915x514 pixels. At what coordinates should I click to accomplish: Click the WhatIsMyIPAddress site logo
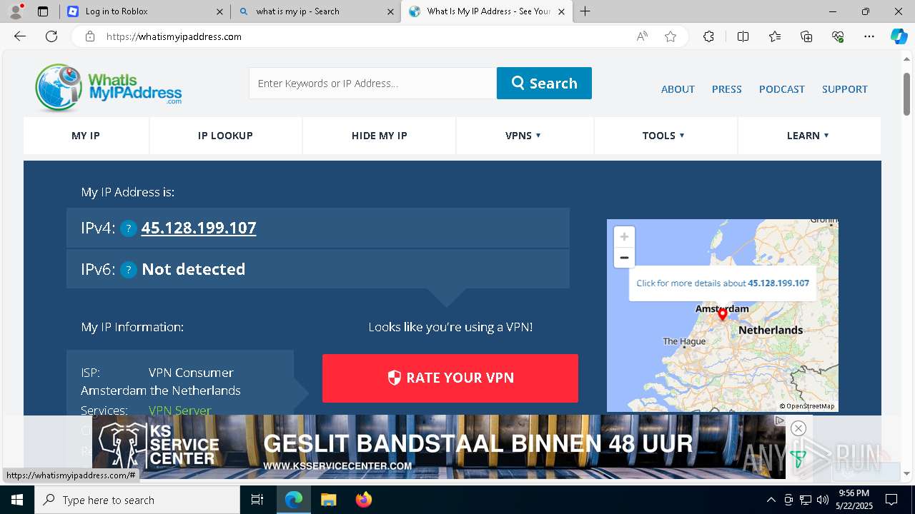pos(108,88)
